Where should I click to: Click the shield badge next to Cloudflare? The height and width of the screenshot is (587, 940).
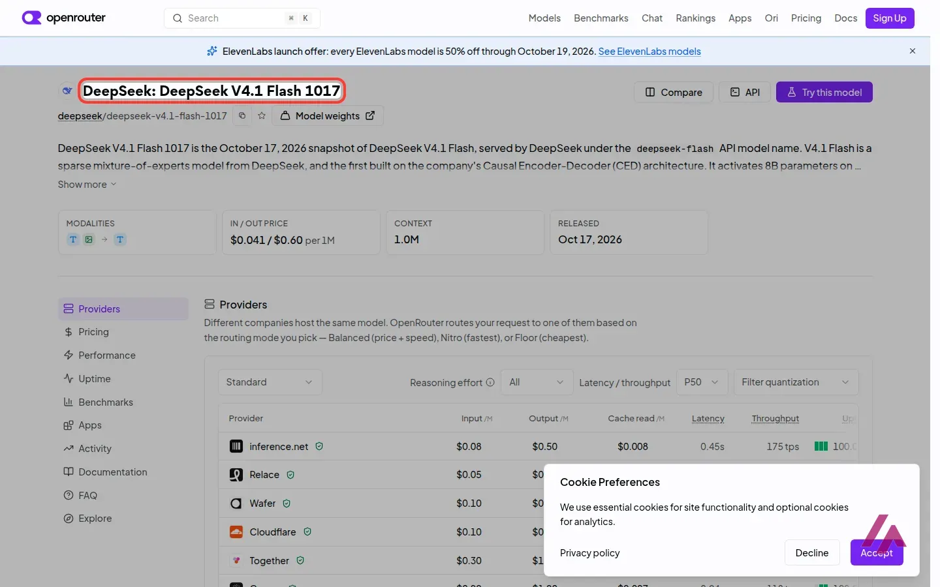pos(307,532)
